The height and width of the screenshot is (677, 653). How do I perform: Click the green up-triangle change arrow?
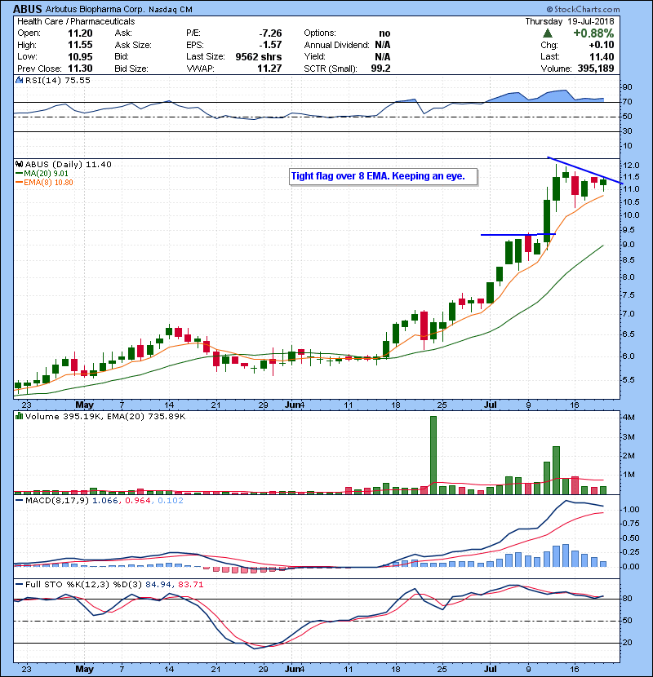tap(547, 33)
